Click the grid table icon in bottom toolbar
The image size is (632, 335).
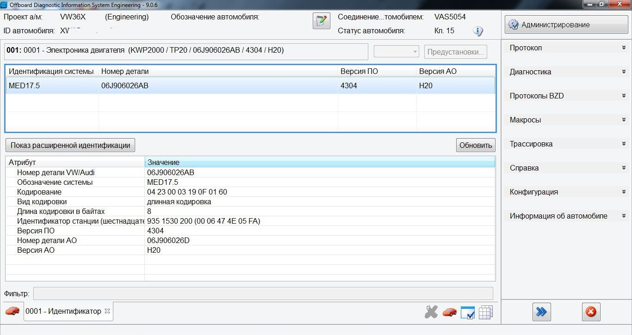coord(486,313)
